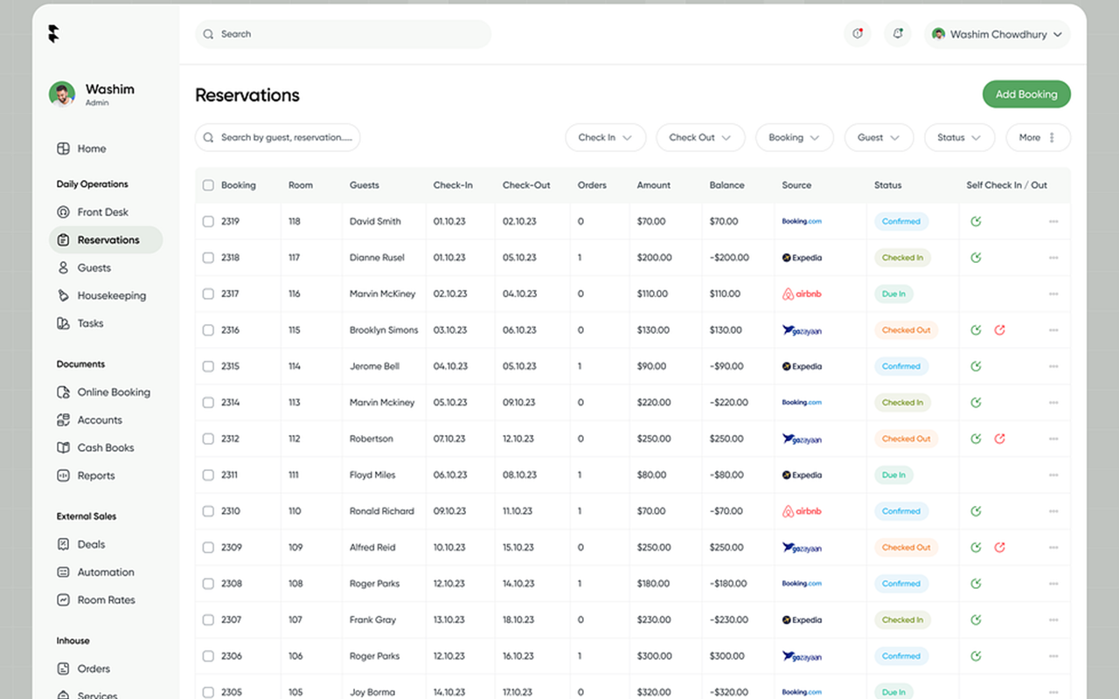
Task: Click the Add Booking button
Action: (x=1026, y=94)
